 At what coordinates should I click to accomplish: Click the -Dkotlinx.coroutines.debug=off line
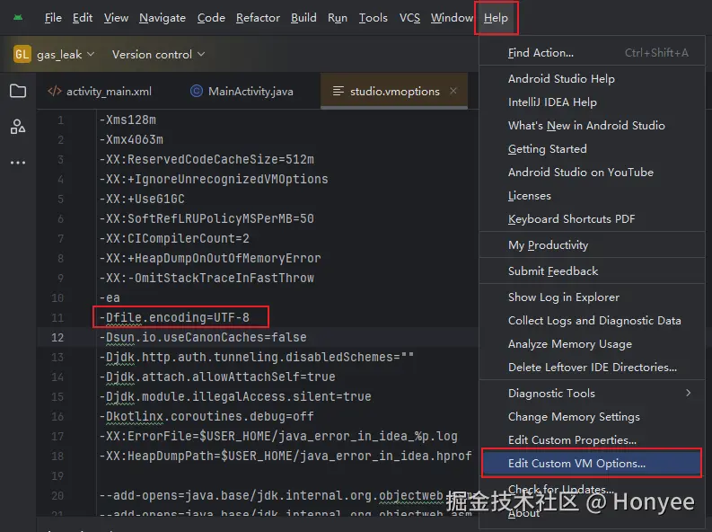pos(207,416)
